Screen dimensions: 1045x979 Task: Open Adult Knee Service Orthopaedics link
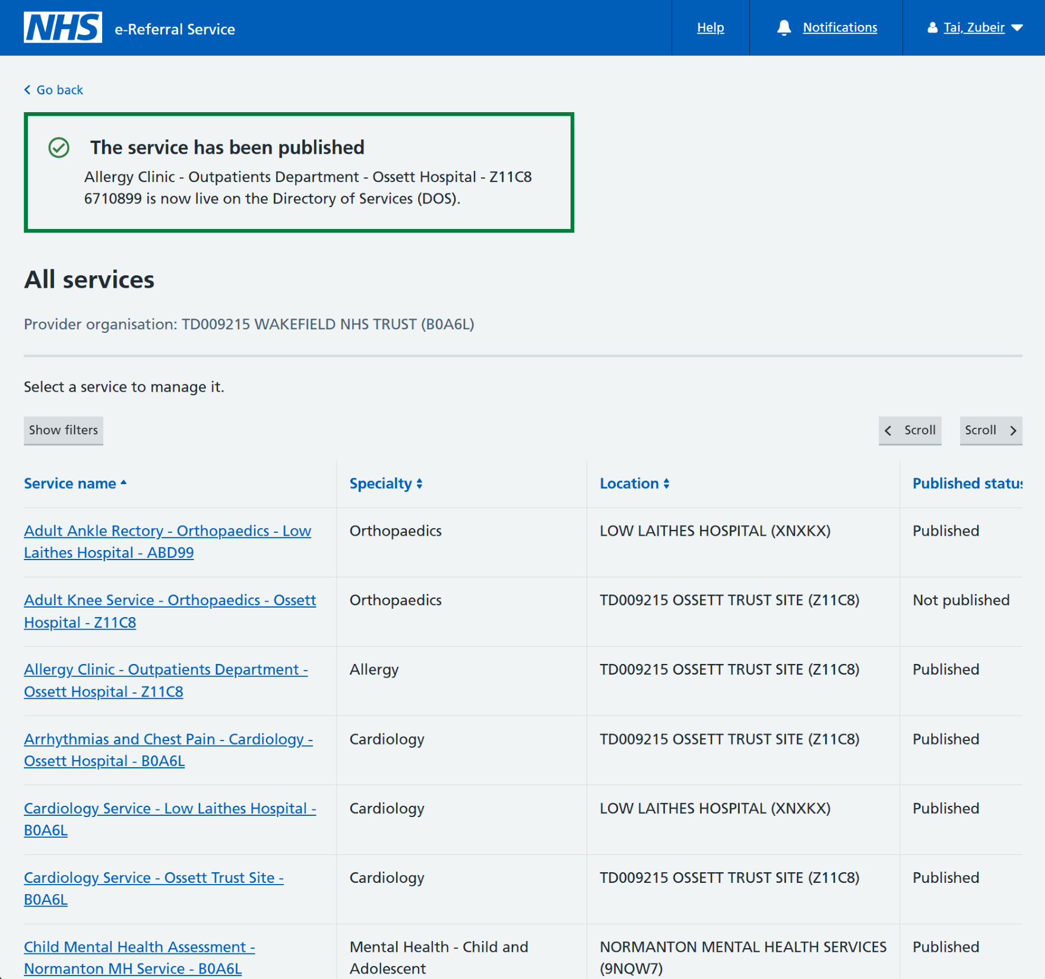[x=170, y=611]
